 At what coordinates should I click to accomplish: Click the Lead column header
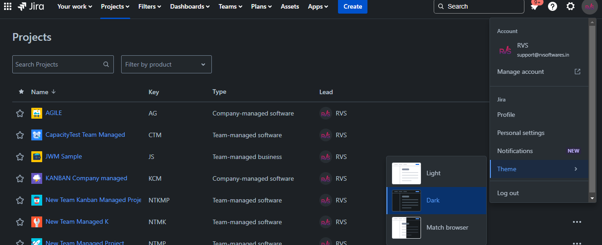point(326,92)
